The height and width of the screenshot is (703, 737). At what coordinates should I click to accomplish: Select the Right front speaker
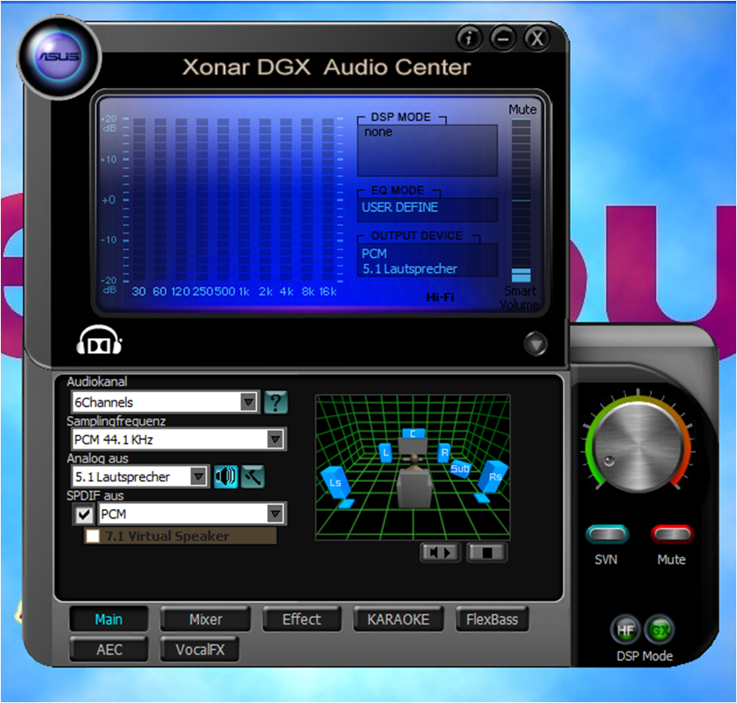tap(444, 453)
